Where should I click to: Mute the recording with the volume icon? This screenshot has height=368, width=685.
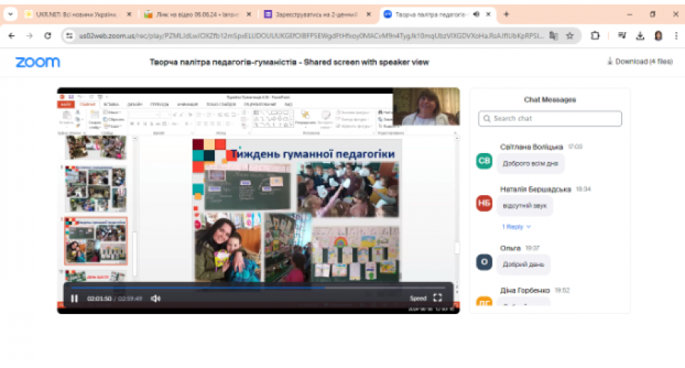point(155,299)
